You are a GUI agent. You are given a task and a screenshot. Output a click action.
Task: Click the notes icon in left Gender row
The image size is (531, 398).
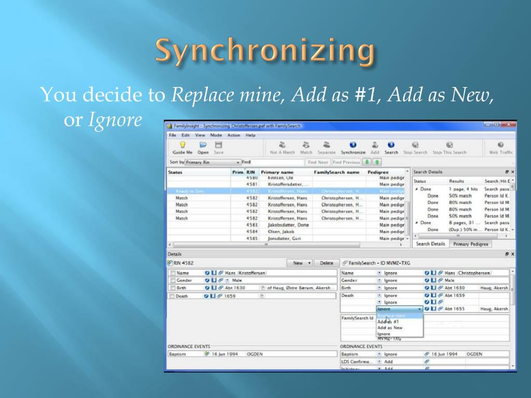(x=214, y=280)
